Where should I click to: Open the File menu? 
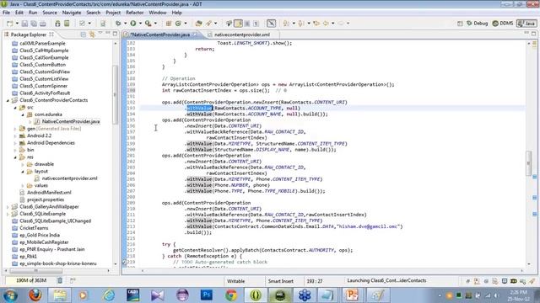point(6,13)
